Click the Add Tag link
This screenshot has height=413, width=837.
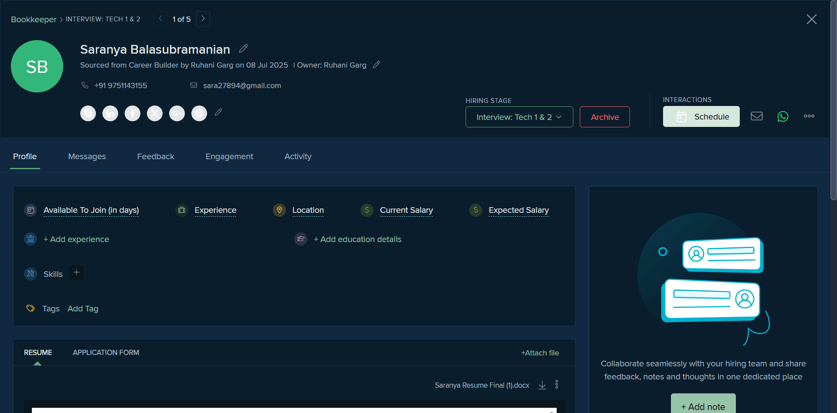tap(83, 309)
